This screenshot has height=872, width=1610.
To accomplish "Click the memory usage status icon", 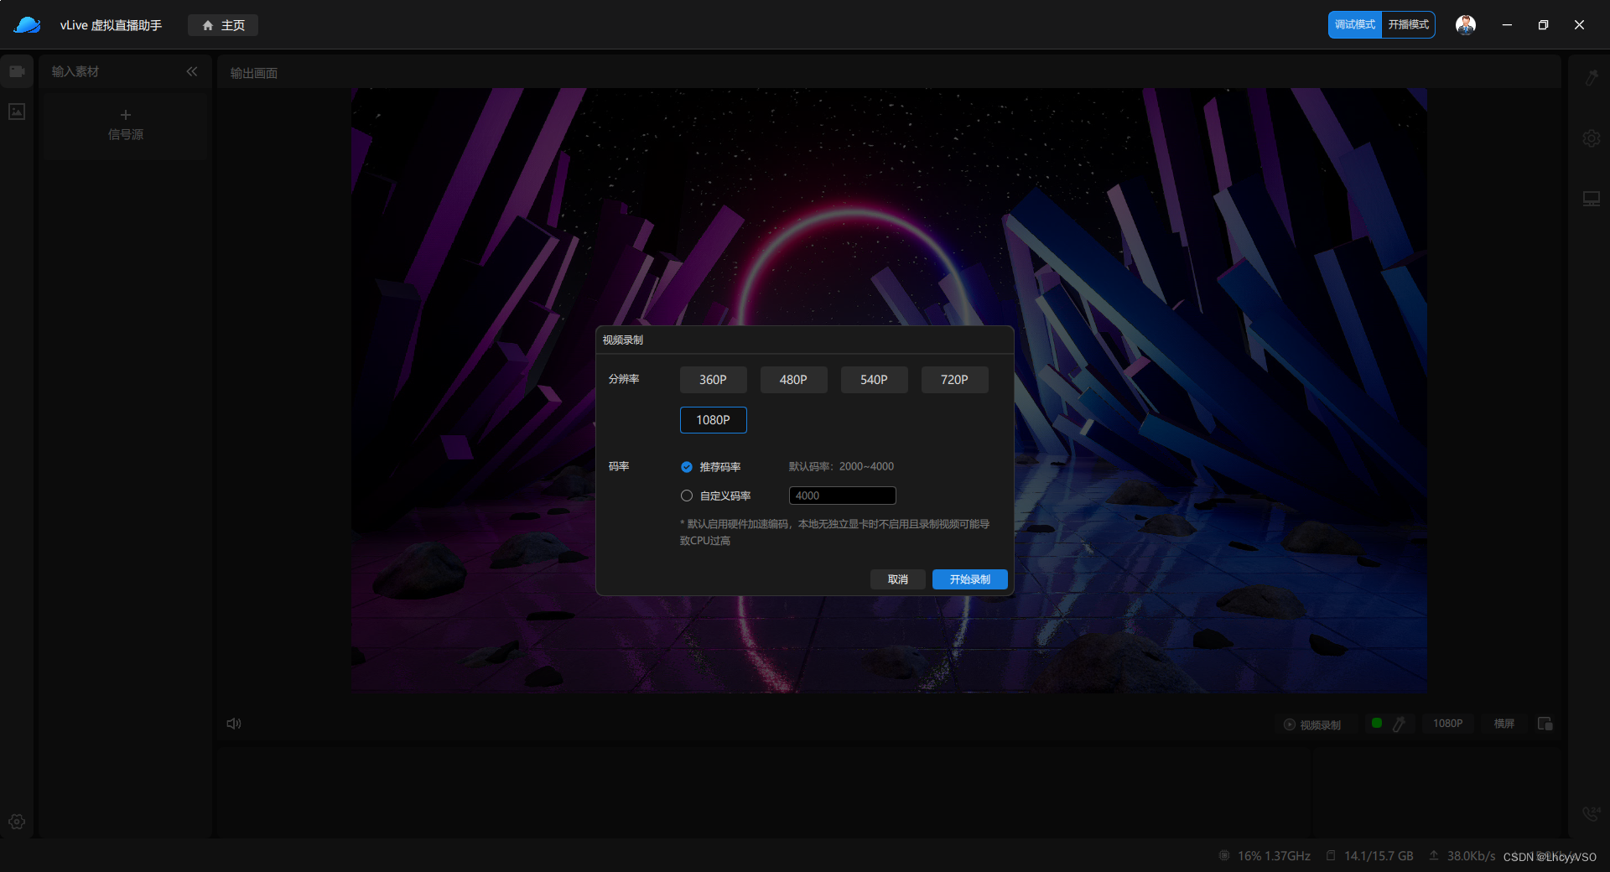I will point(1331,855).
